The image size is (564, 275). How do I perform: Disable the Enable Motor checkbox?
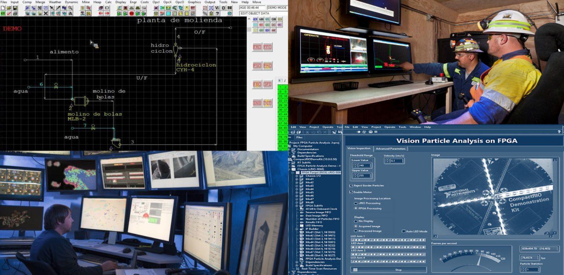[x=351, y=192]
